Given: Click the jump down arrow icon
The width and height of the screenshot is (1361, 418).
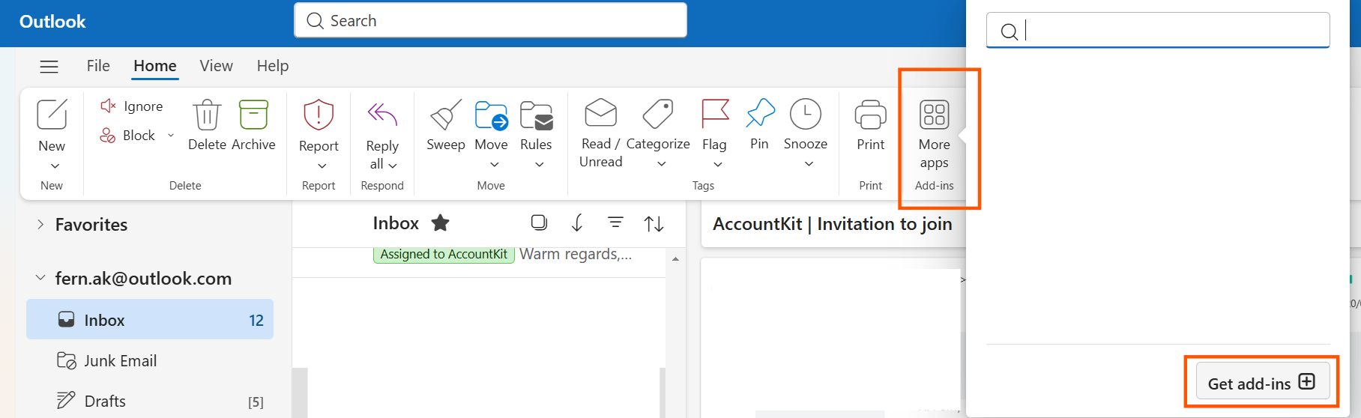Looking at the screenshot, I should [x=577, y=222].
